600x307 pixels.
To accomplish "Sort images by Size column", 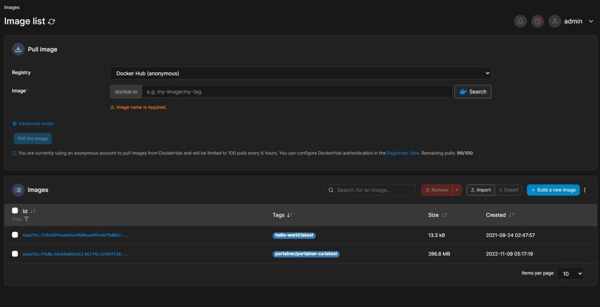I will click(x=438, y=215).
